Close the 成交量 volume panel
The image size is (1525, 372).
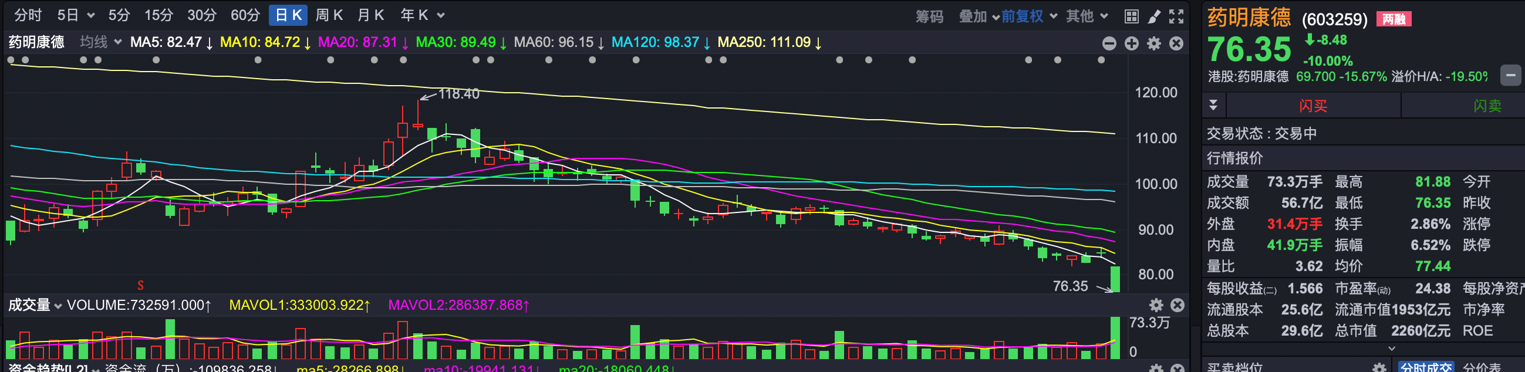pos(1178,305)
